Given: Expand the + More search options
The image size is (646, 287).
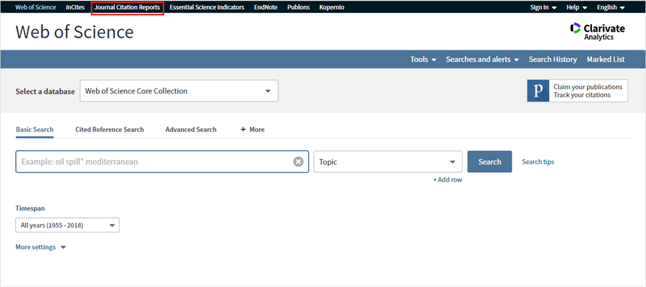Looking at the screenshot, I should tap(253, 129).
